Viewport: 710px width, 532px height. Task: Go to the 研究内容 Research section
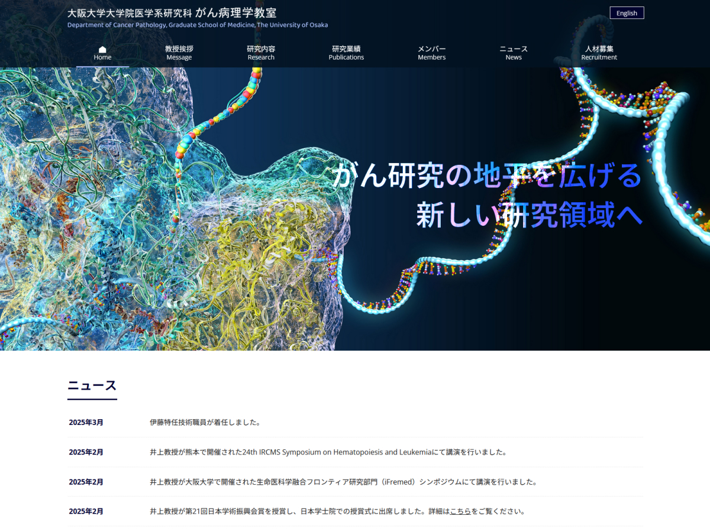click(x=261, y=53)
